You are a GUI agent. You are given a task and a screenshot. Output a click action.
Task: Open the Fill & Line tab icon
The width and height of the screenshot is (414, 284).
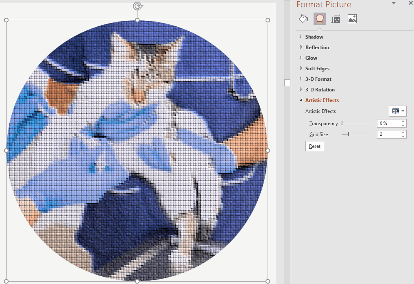pyautogui.click(x=303, y=19)
